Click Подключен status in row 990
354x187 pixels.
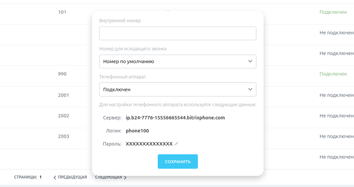333,74
